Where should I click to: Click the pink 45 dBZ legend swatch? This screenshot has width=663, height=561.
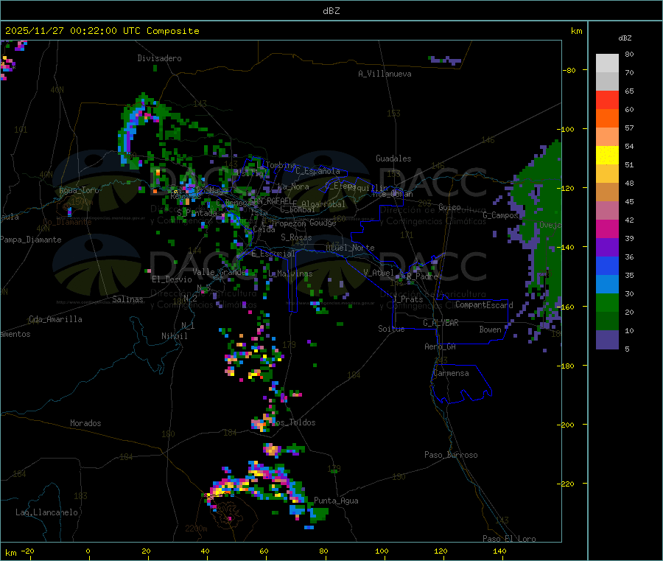(607, 211)
